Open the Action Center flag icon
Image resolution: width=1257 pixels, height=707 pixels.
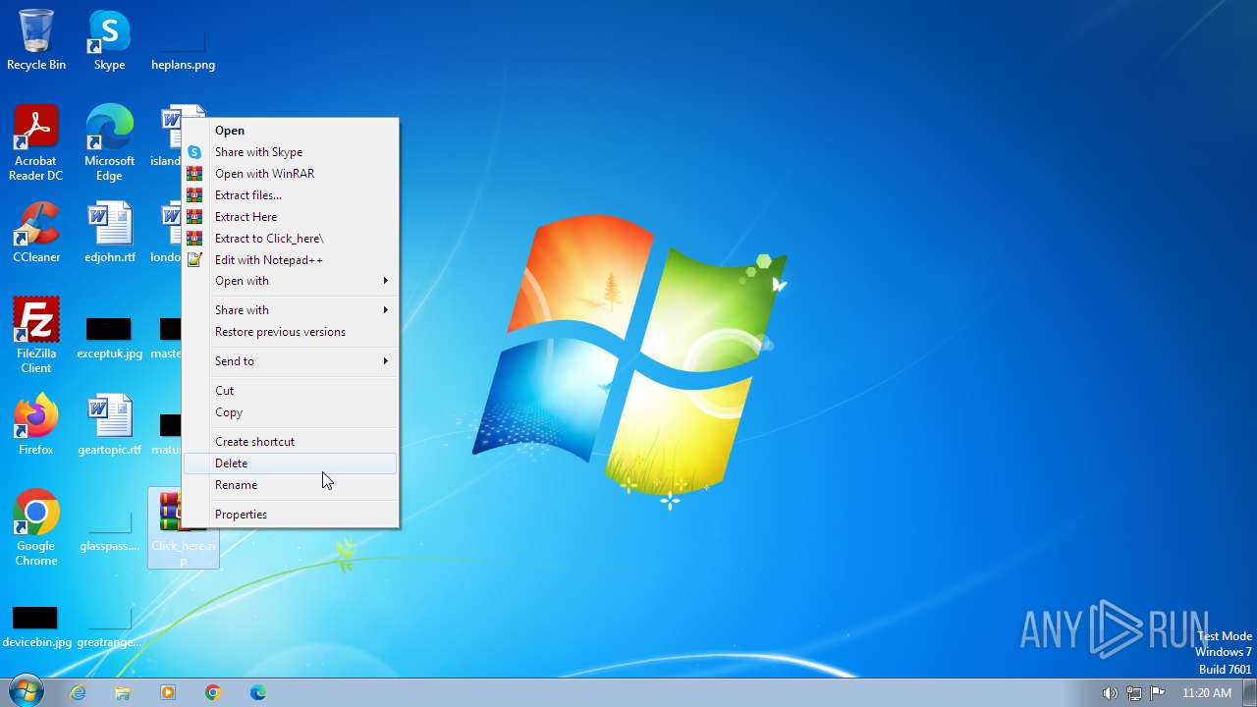[1158, 693]
